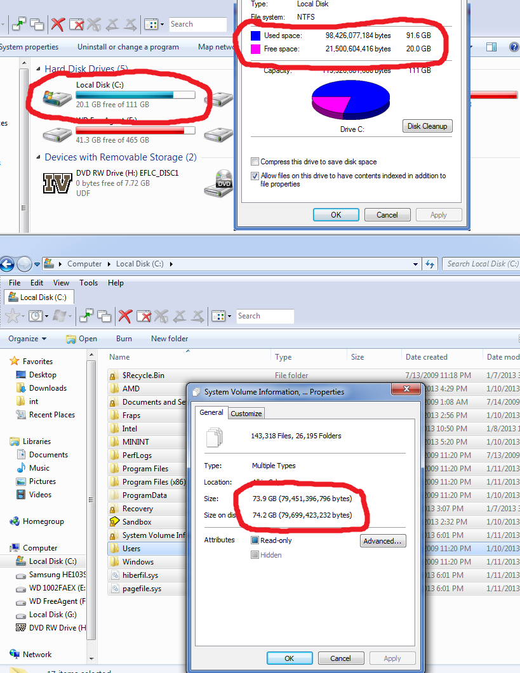Screen dimensions: 520x673
Task: Click Cancel in System Volume Information Properties
Action: click(341, 658)
